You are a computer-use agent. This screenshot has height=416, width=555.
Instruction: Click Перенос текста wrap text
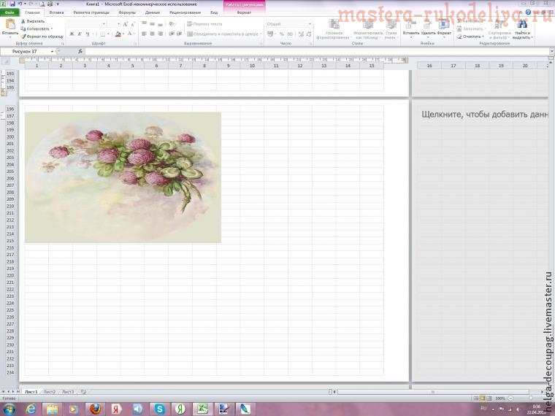pos(204,24)
